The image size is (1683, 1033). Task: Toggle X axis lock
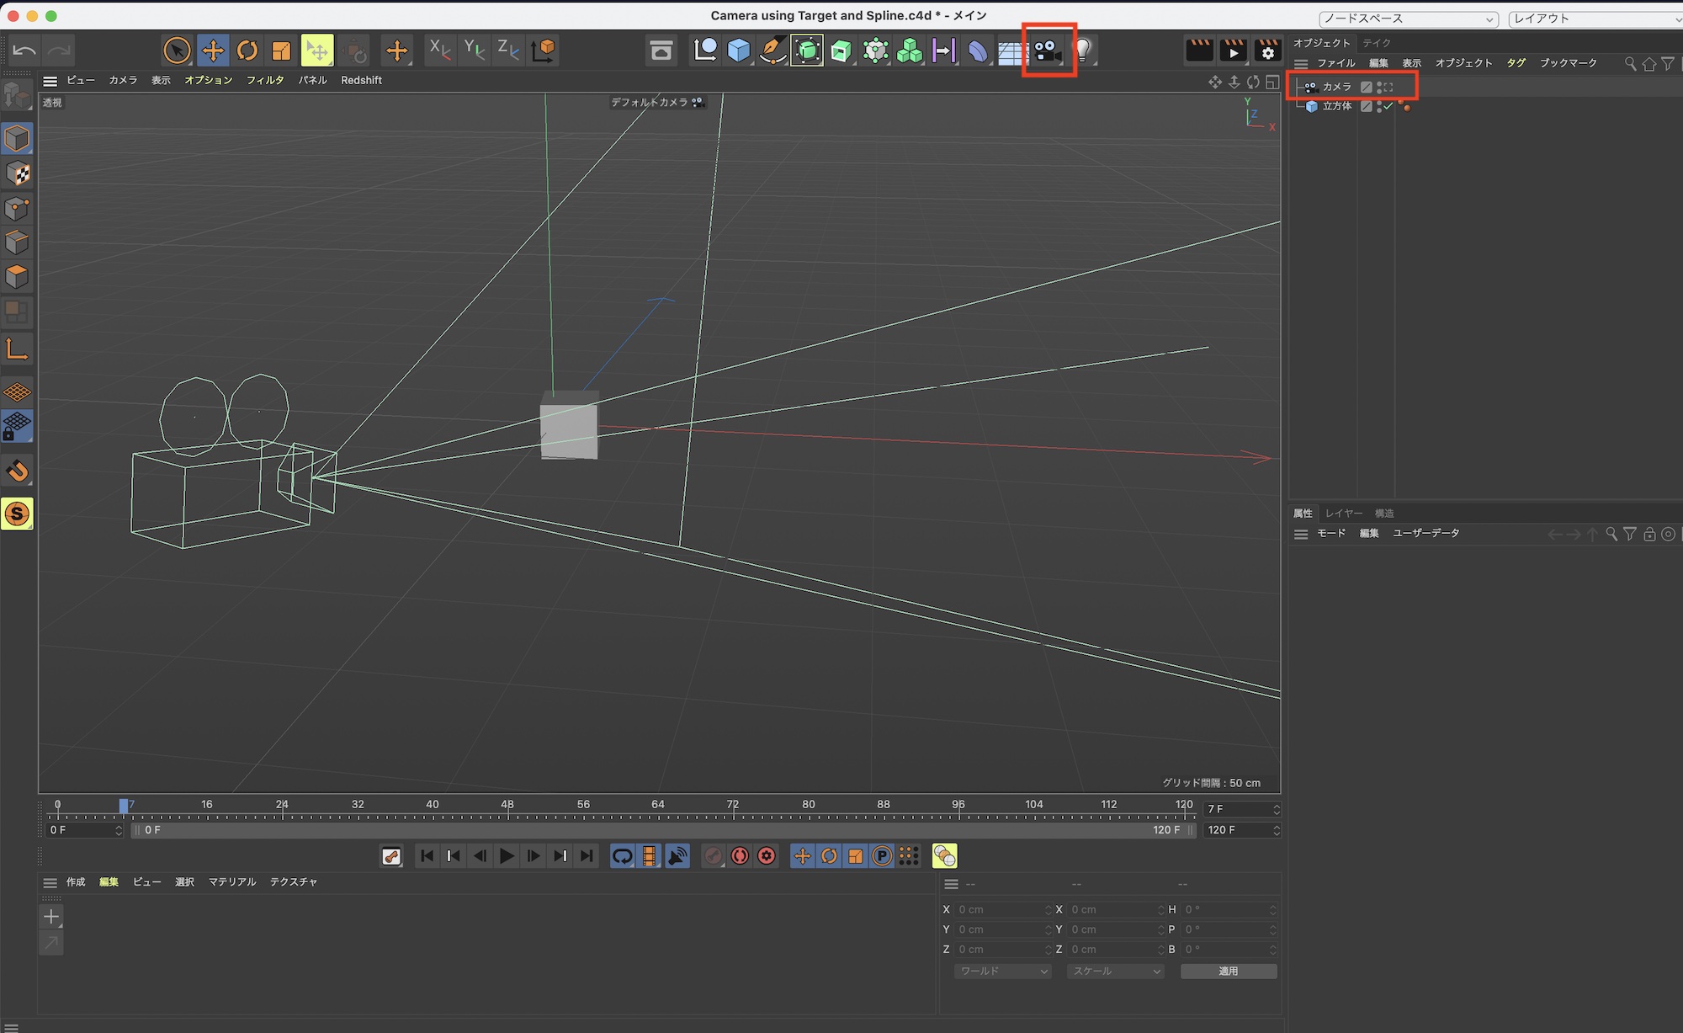click(x=439, y=51)
